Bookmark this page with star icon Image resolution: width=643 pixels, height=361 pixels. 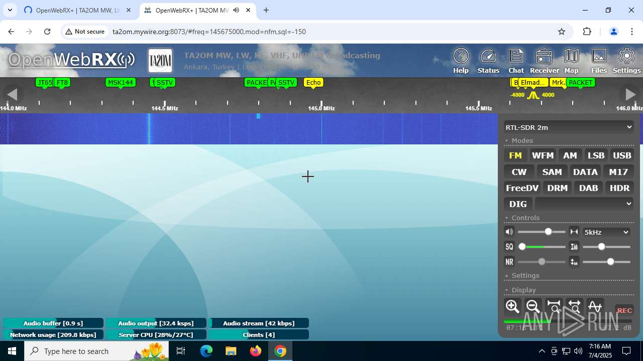[562, 32]
